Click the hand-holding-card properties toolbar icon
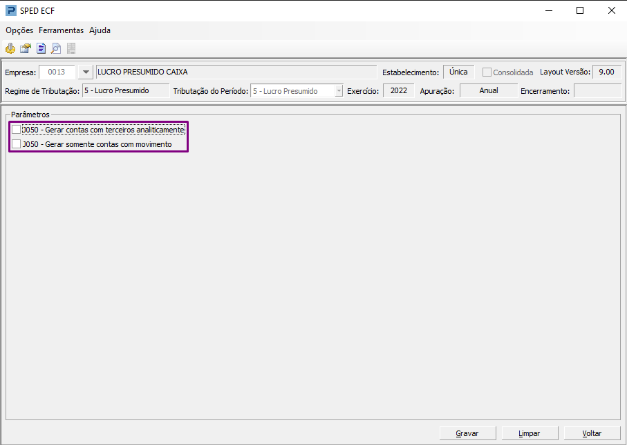Viewport: 627px width, 445px height. point(26,49)
